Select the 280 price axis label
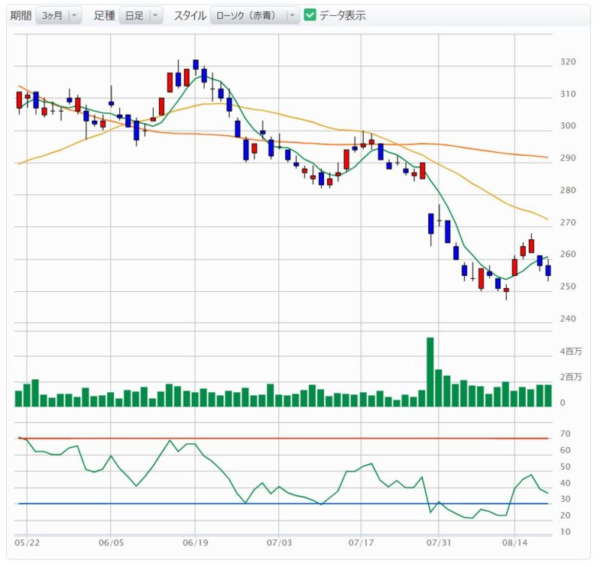 pos(568,190)
